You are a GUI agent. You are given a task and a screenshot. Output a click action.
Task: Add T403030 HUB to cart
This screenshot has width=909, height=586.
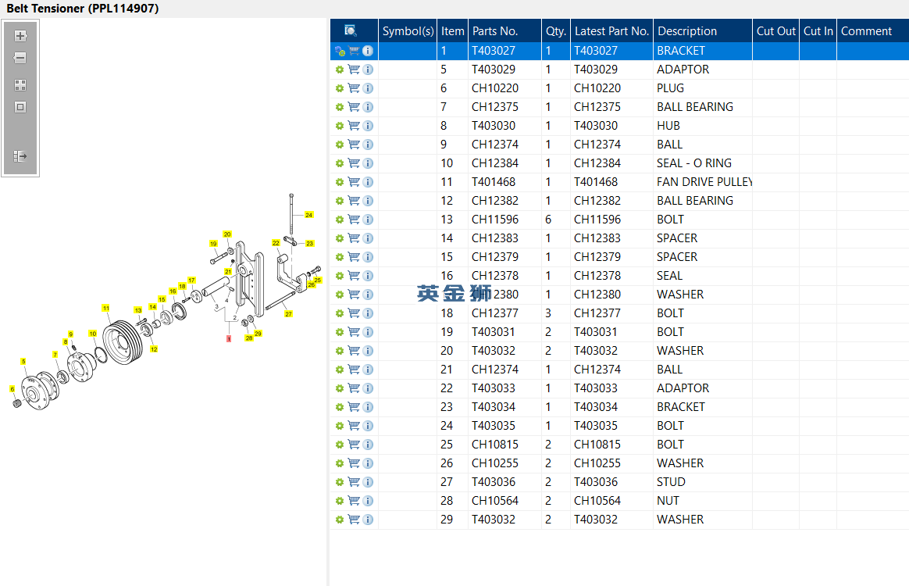point(354,126)
